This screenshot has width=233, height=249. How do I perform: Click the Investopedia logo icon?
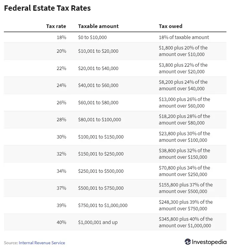(x=188, y=242)
